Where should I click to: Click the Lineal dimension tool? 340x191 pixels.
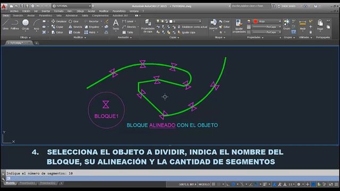coord(128,21)
